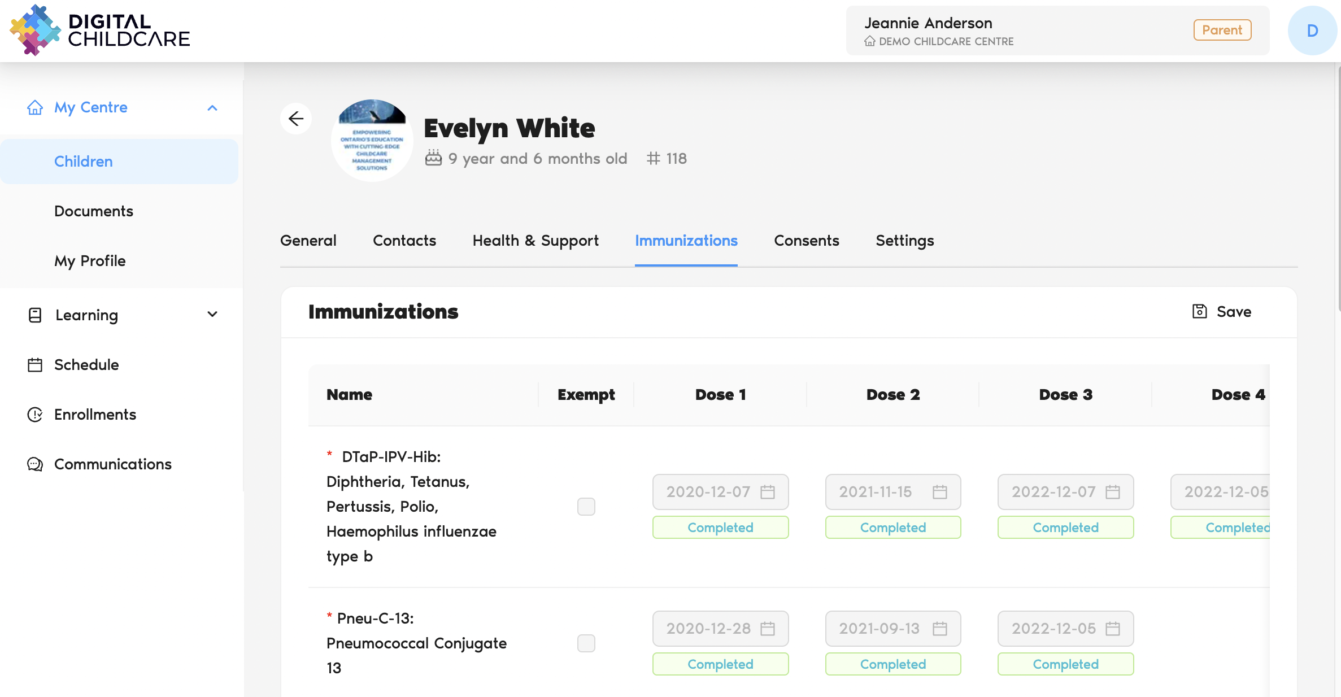Click the back arrow icon
Image resolution: width=1341 pixels, height=697 pixels.
pyautogui.click(x=296, y=119)
